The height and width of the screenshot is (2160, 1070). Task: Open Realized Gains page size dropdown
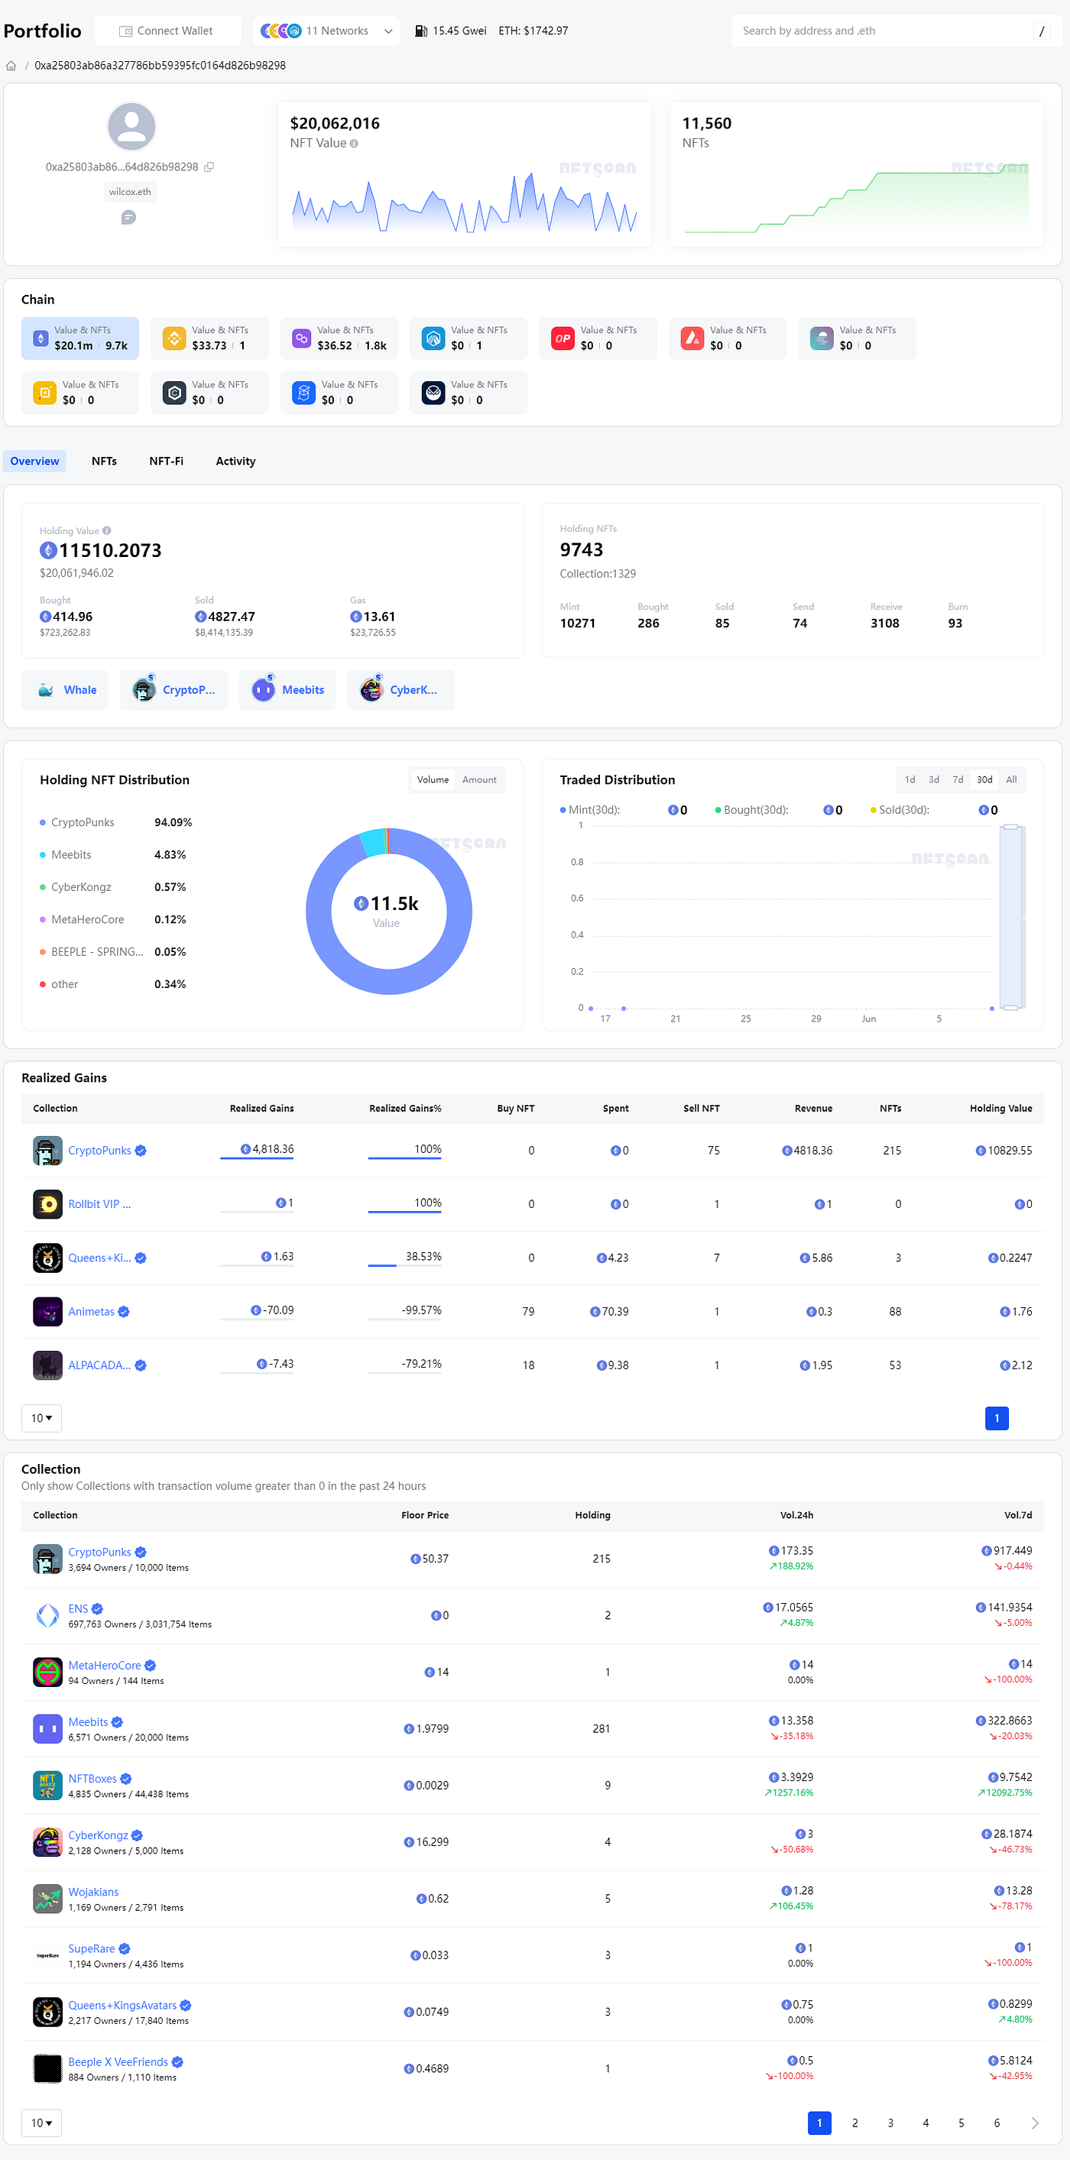[41, 1418]
